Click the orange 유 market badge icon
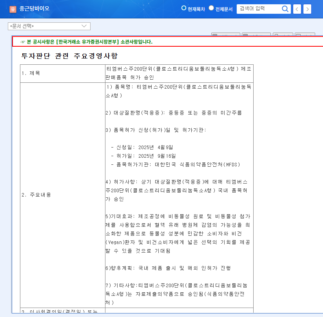The width and height of the screenshot is (323, 317). coord(13,9)
